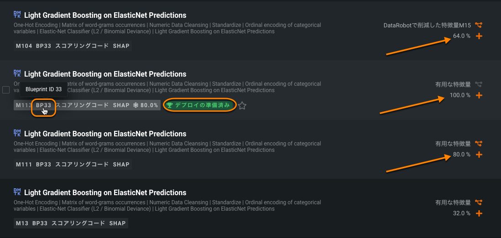
Task: Expand the plus icon next to 100.0 %
Action: pyautogui.click(x=479, y=95)
